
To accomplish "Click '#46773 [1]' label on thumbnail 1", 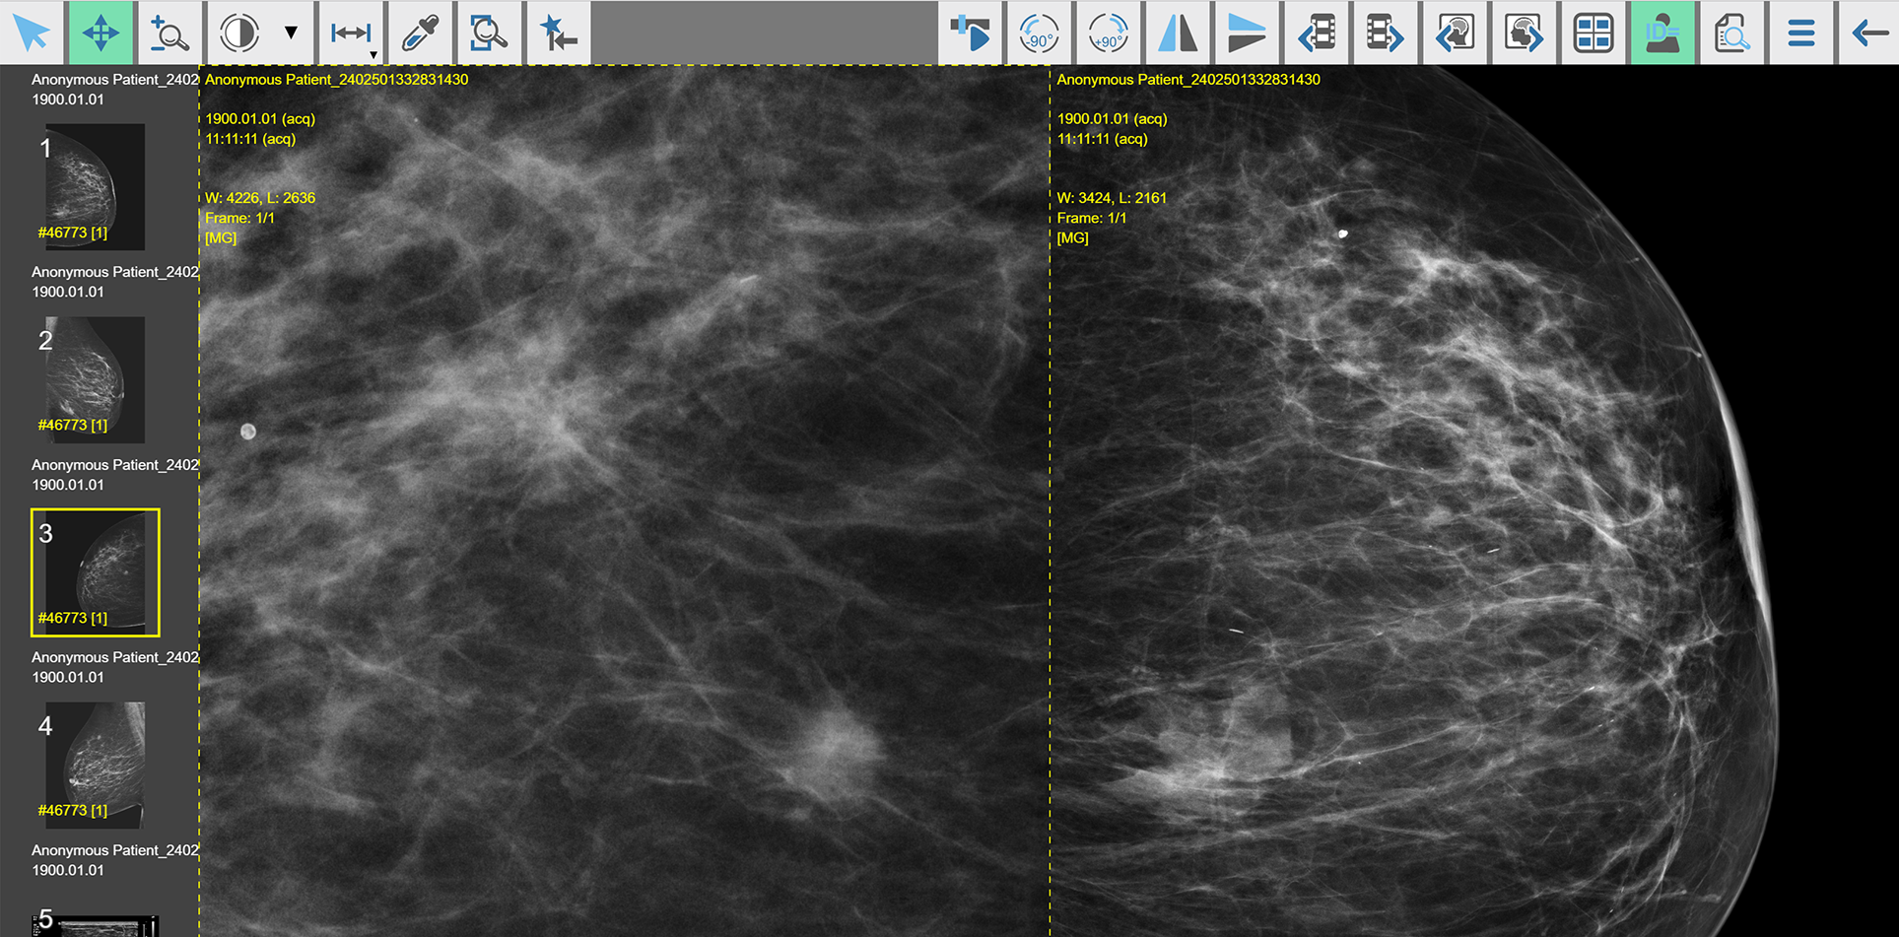I will tap(73, 234).
